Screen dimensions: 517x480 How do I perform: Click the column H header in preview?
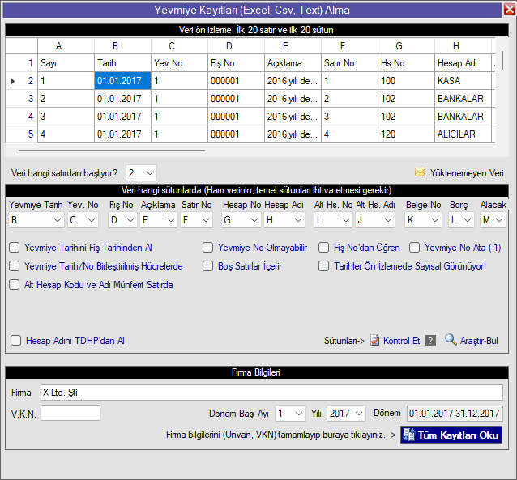[455, 46]
